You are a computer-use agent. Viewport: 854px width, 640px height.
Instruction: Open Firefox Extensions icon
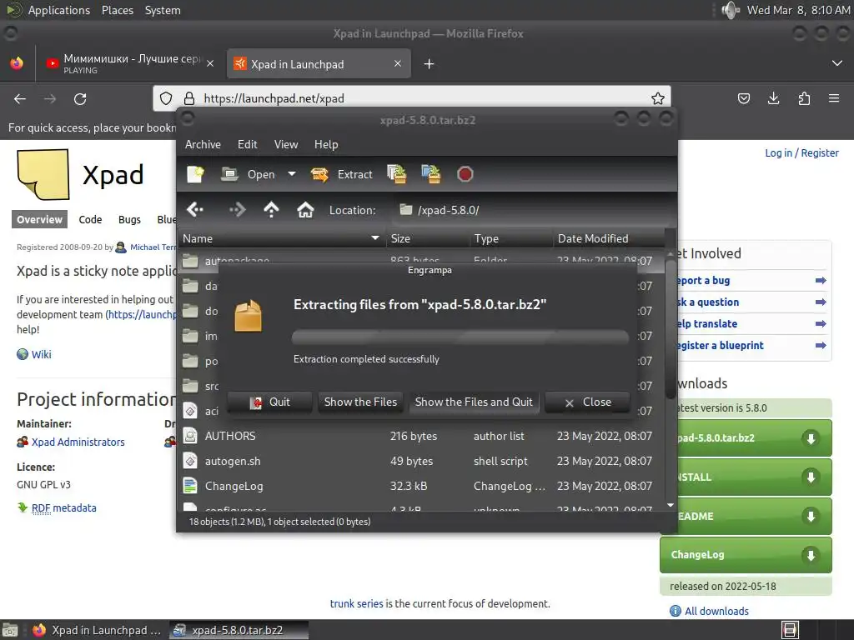click(x=804, y=98)
